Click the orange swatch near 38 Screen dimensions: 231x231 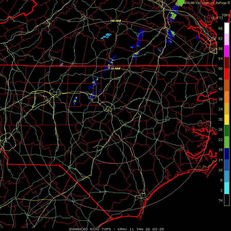(227, 97)
